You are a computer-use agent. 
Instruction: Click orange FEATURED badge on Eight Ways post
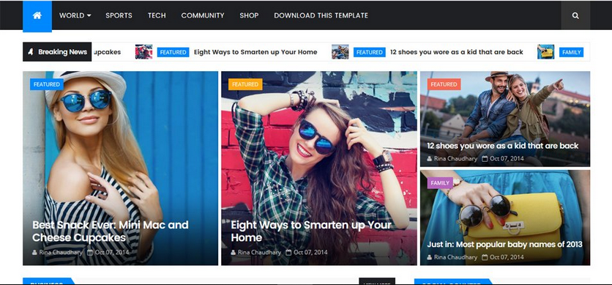pyautogui.click(x=245, y=84)
